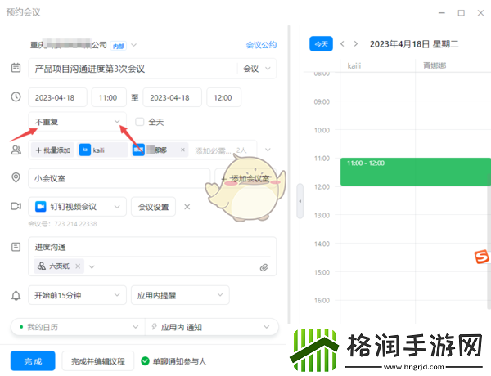
Task: Expand the company organization dropdown
Action: 133,45
